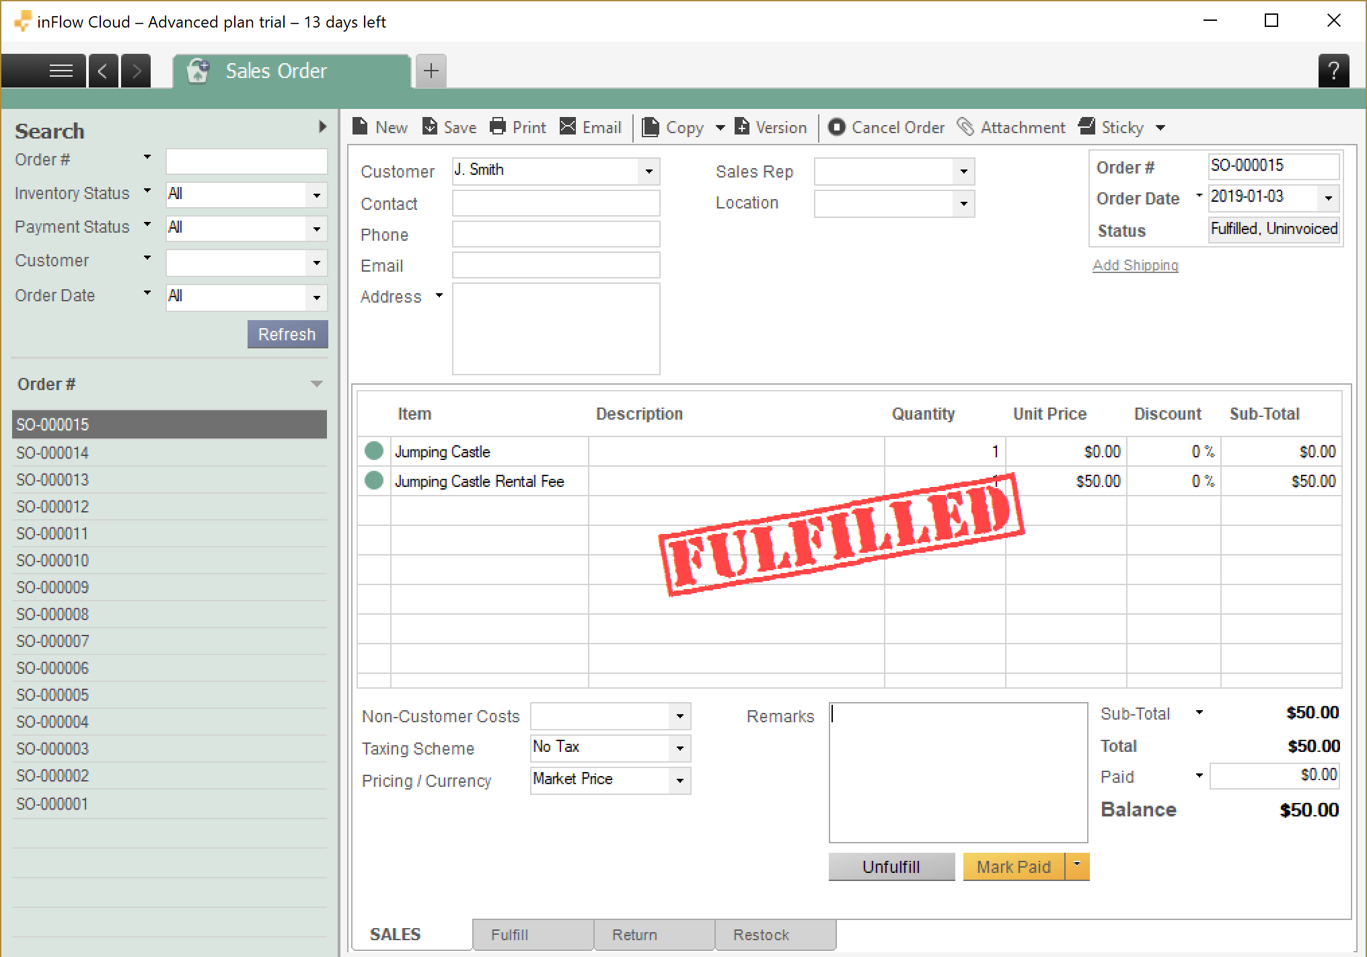Click the Sales Order tab icon
The width and height of the screenshot is (1367, 957).
point(198,71)
